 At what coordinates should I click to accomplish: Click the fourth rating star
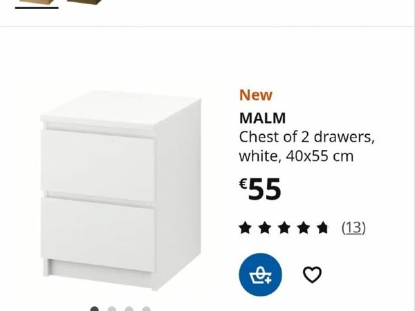(x=304, y=228)
